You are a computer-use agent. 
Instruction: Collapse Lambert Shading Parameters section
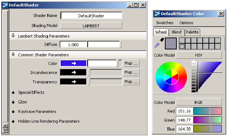(13, 36)
